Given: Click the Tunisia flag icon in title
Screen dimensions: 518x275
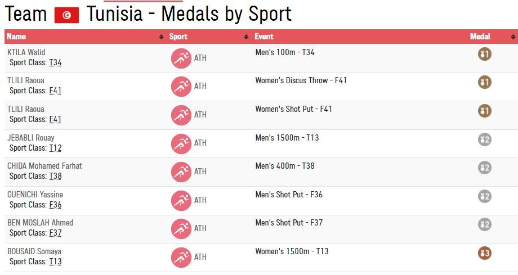Looking at the screenshot, I should pos(66,15).
